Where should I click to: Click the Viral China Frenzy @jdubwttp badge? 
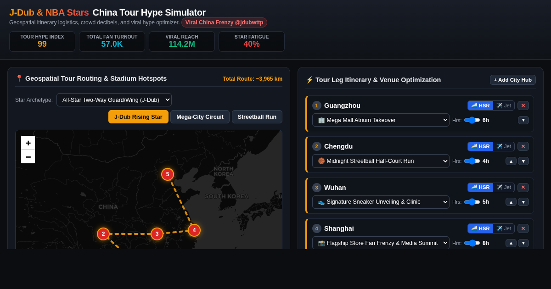pyautogui.click(x=224, y=22)
